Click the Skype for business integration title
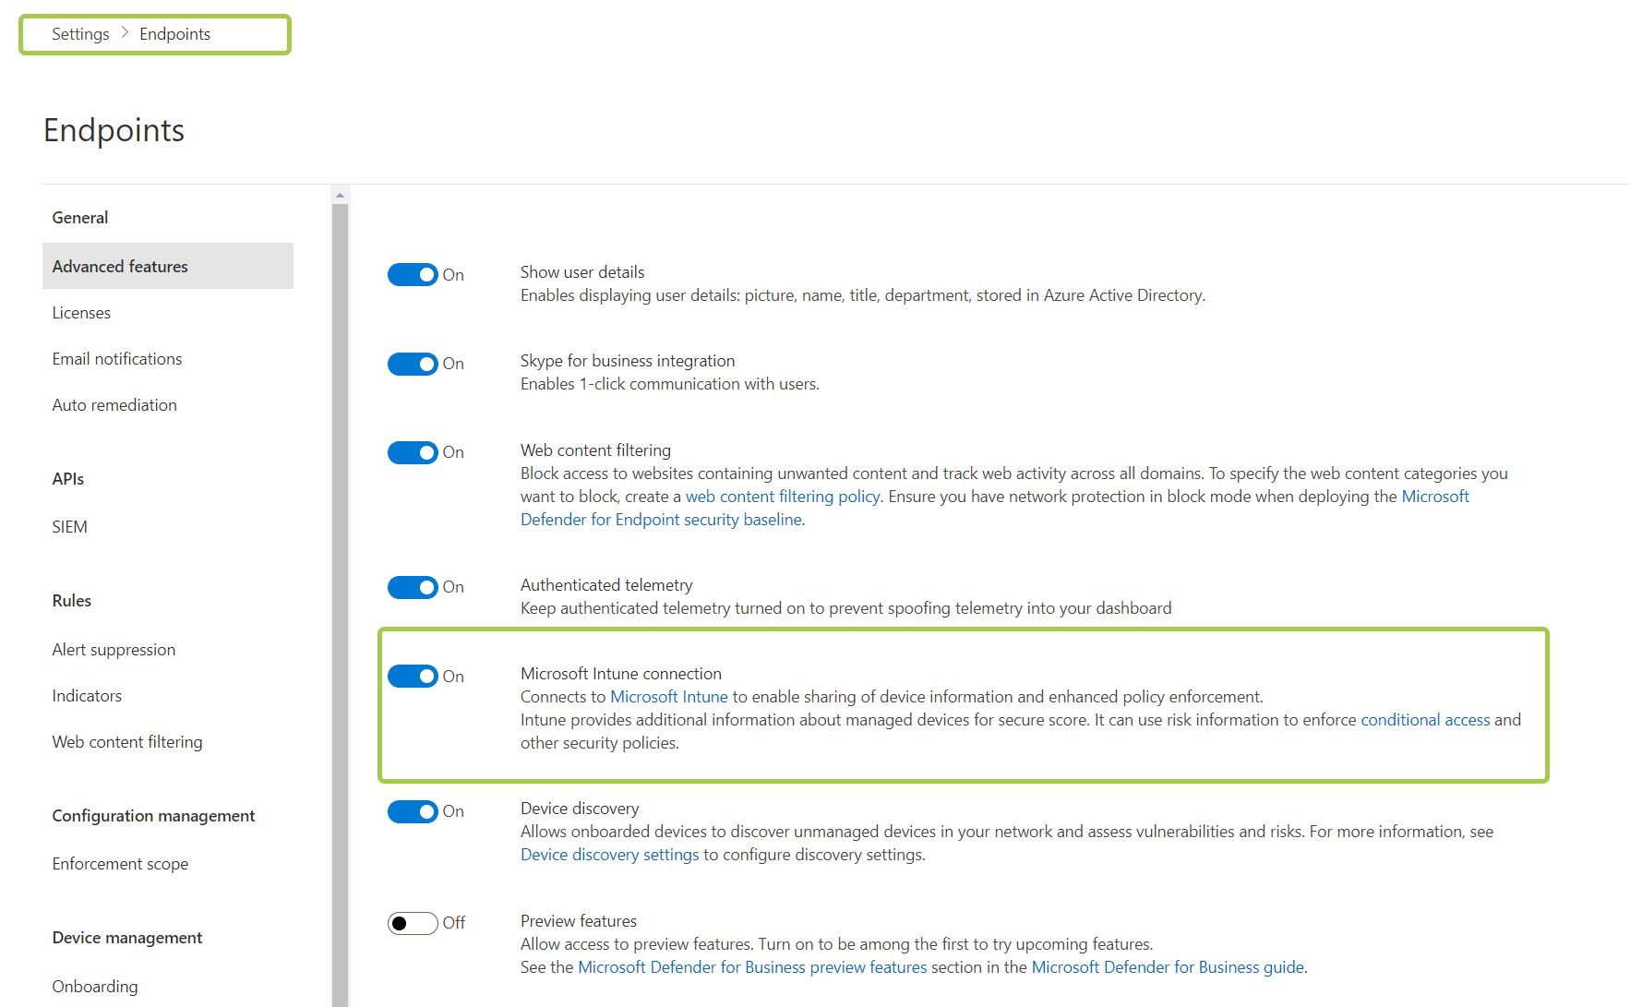 [628, 361]
